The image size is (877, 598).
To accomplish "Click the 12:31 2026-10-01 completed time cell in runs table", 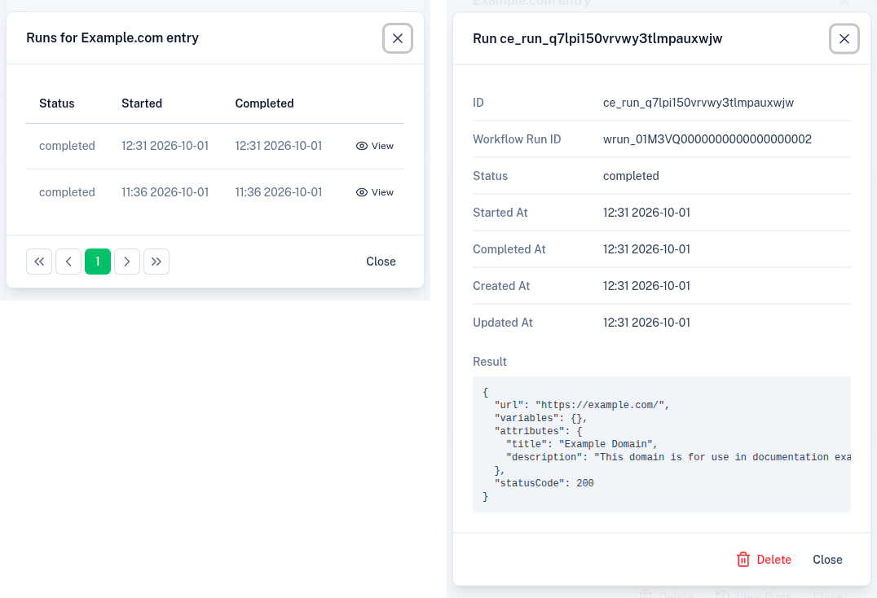I will click(279, 146).
